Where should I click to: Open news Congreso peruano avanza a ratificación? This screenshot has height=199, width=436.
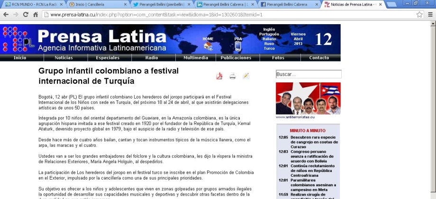click(312, 156)
